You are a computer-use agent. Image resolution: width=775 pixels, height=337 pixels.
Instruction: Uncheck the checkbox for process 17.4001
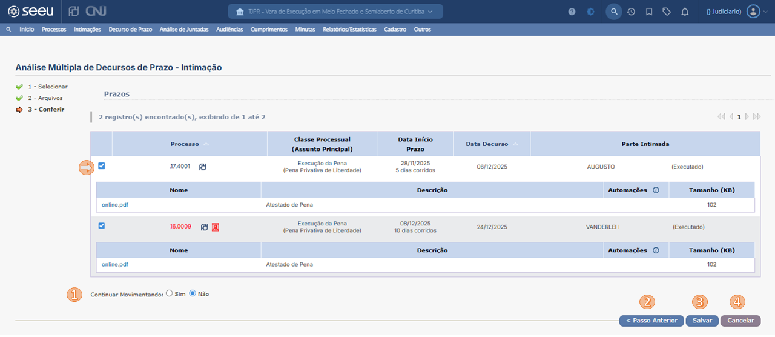click(102, 166)
